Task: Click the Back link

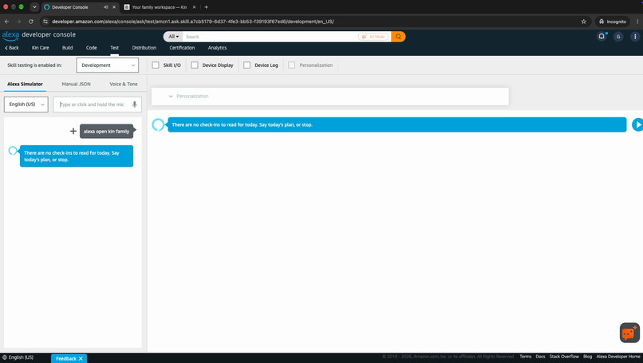Action: click(12, 48)
